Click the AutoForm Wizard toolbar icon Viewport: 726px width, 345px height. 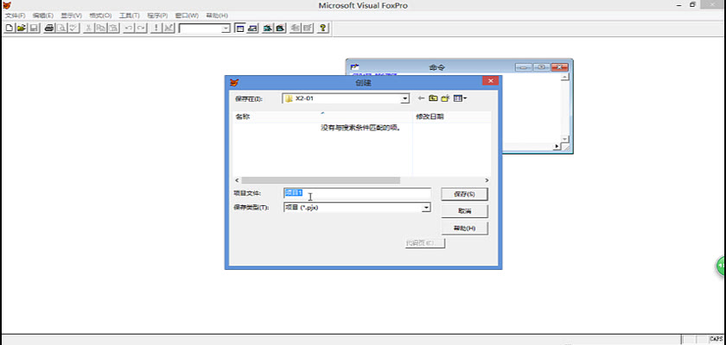coord(296,28)
